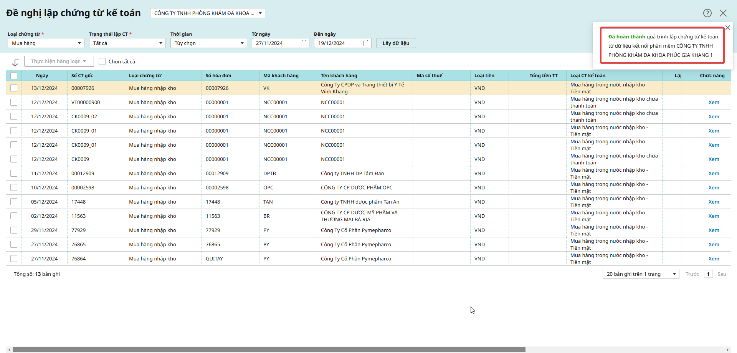
Task: Open the help question mark icon
Action: point(707,13)
